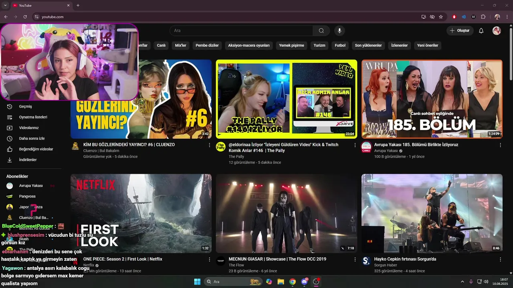The width and height of the screenshot is (513, 288).
Task: Open options menu for MECNUN GIASAR video
Action: [x=355, y=260]
